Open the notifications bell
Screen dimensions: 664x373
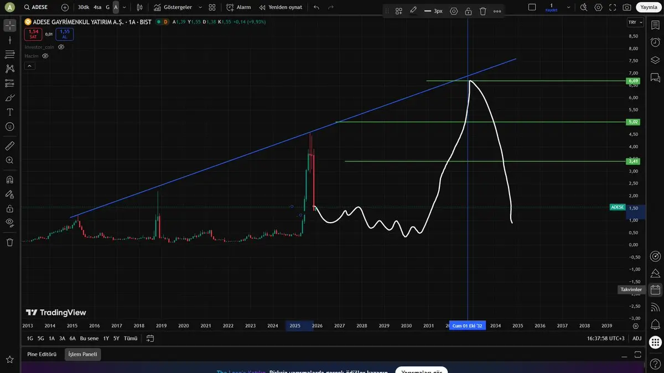pos(655,324)
